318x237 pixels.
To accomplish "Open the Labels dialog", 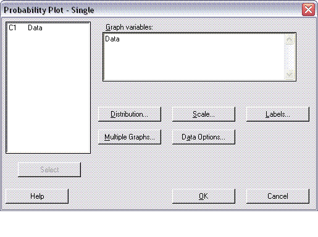I will [278, 114].
